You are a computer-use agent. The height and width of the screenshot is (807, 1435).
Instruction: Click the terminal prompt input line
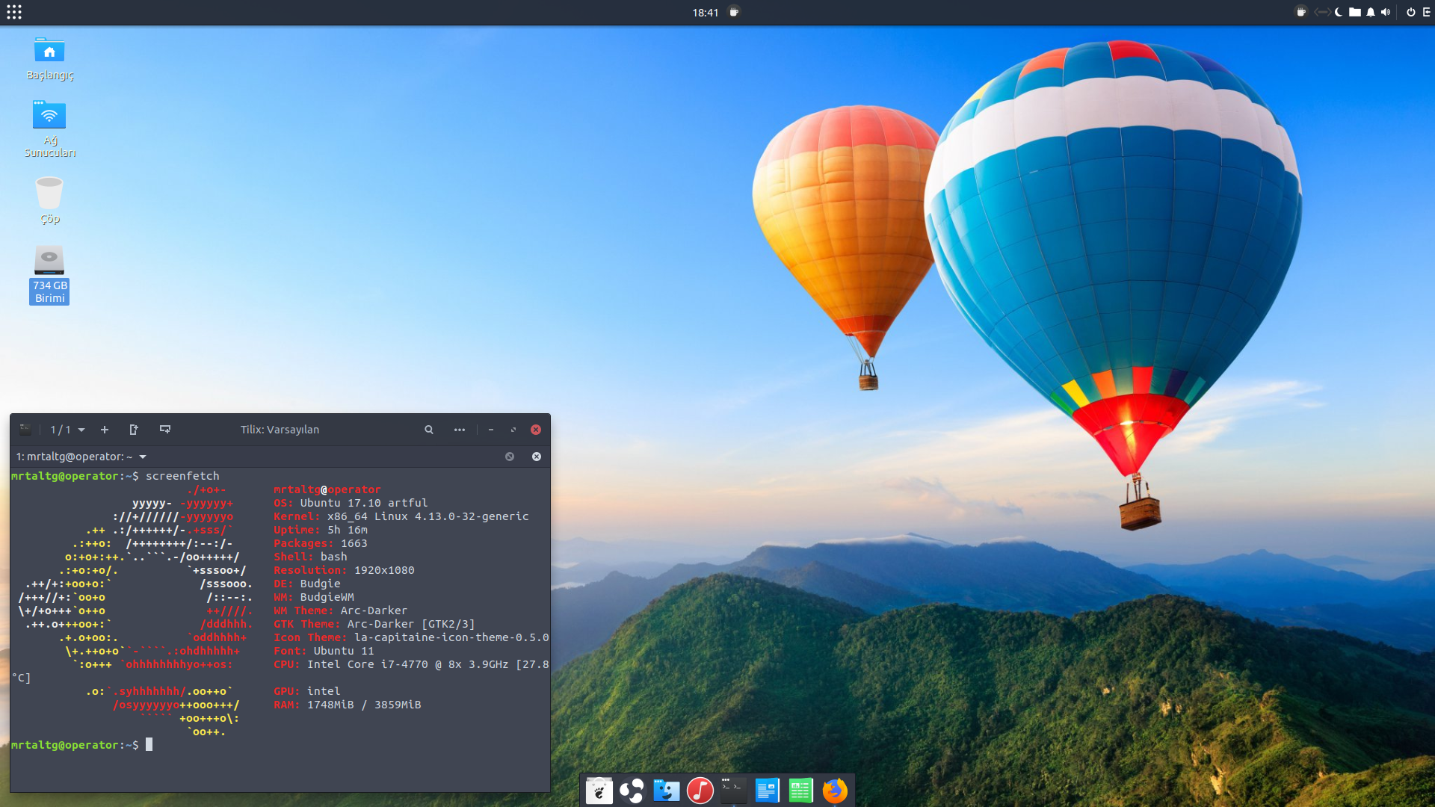[81, 745]
